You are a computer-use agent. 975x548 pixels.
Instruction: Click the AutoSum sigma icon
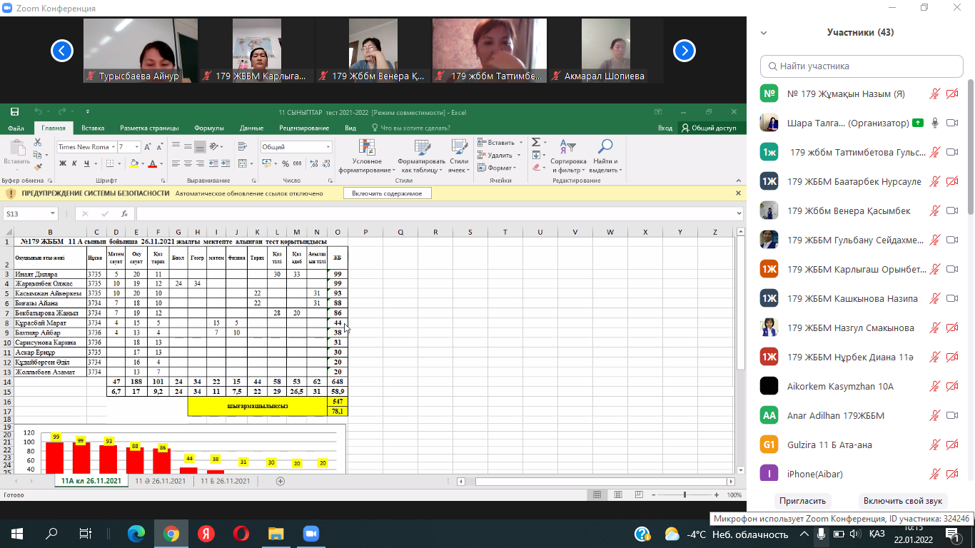click(x=535, y=143)
